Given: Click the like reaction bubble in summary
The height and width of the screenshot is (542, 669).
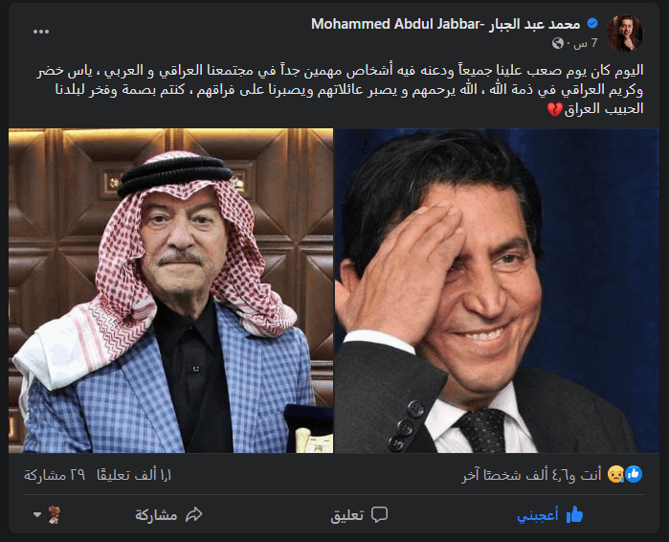Looking at the screenshot, I should click(634, 474).
